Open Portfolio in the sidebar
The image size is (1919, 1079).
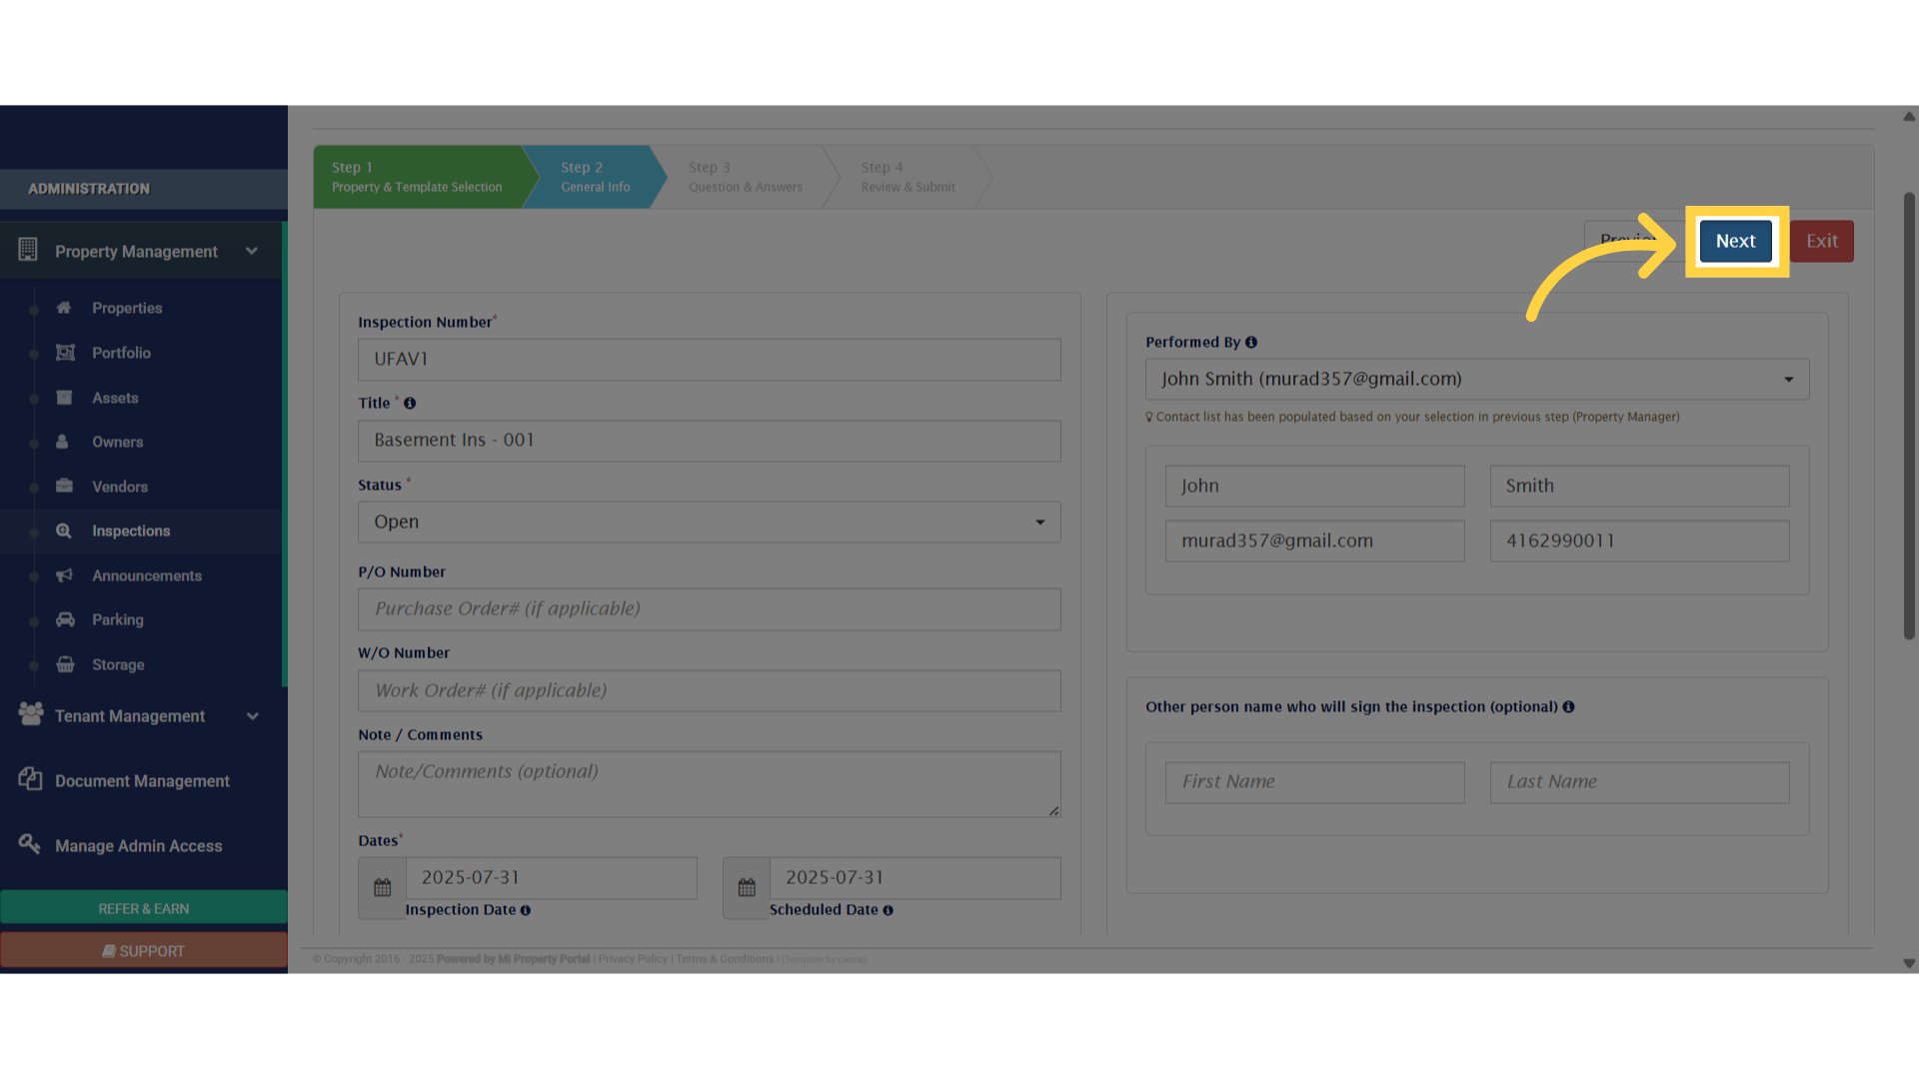click(121, 353)
